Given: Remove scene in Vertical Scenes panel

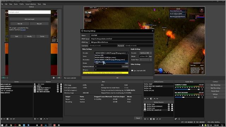Looking at the screenshot, I should click(x=148, y=99).
